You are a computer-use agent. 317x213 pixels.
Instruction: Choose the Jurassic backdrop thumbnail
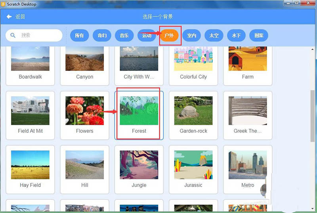[x=193, y=165]
